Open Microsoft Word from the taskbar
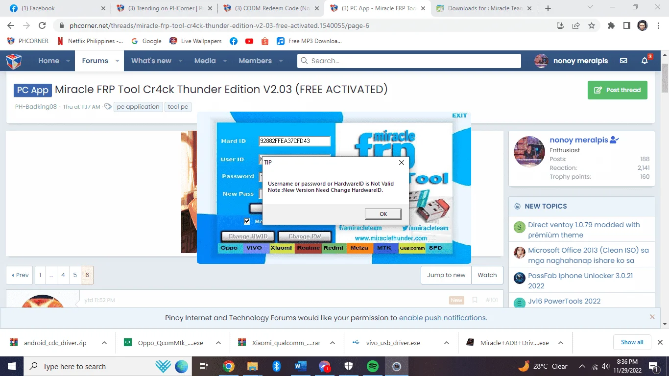 point(300,366)
